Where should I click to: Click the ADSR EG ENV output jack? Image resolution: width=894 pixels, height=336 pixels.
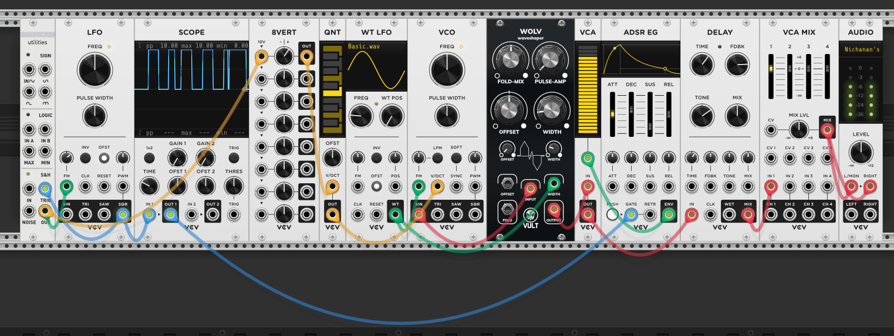click(x=669, y=214)
